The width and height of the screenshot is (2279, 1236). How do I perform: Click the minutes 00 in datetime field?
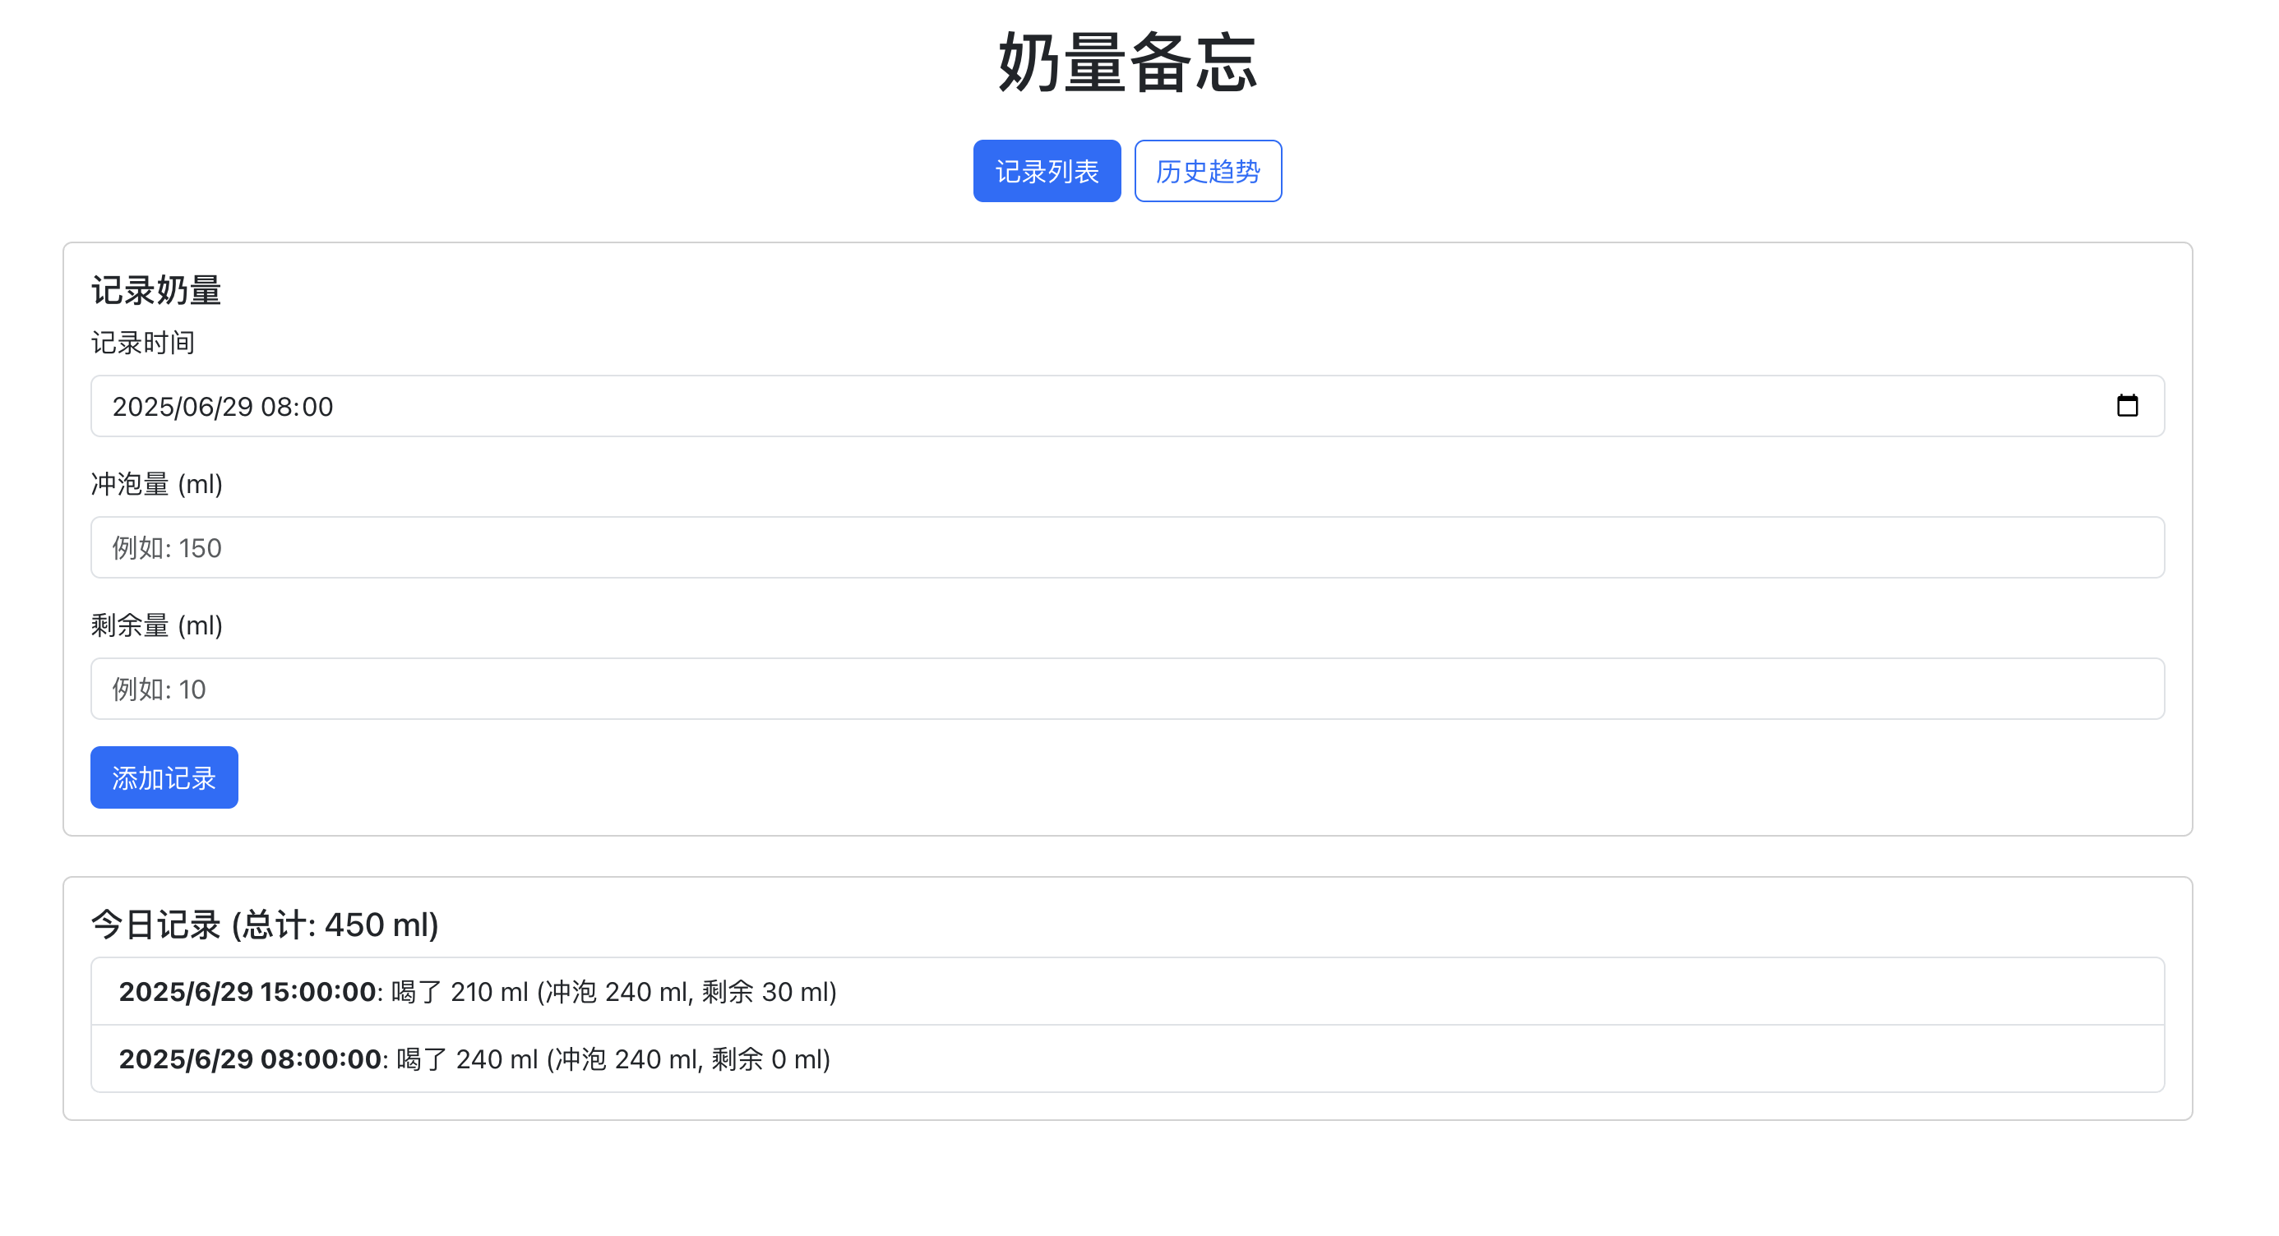coord(316,407)
